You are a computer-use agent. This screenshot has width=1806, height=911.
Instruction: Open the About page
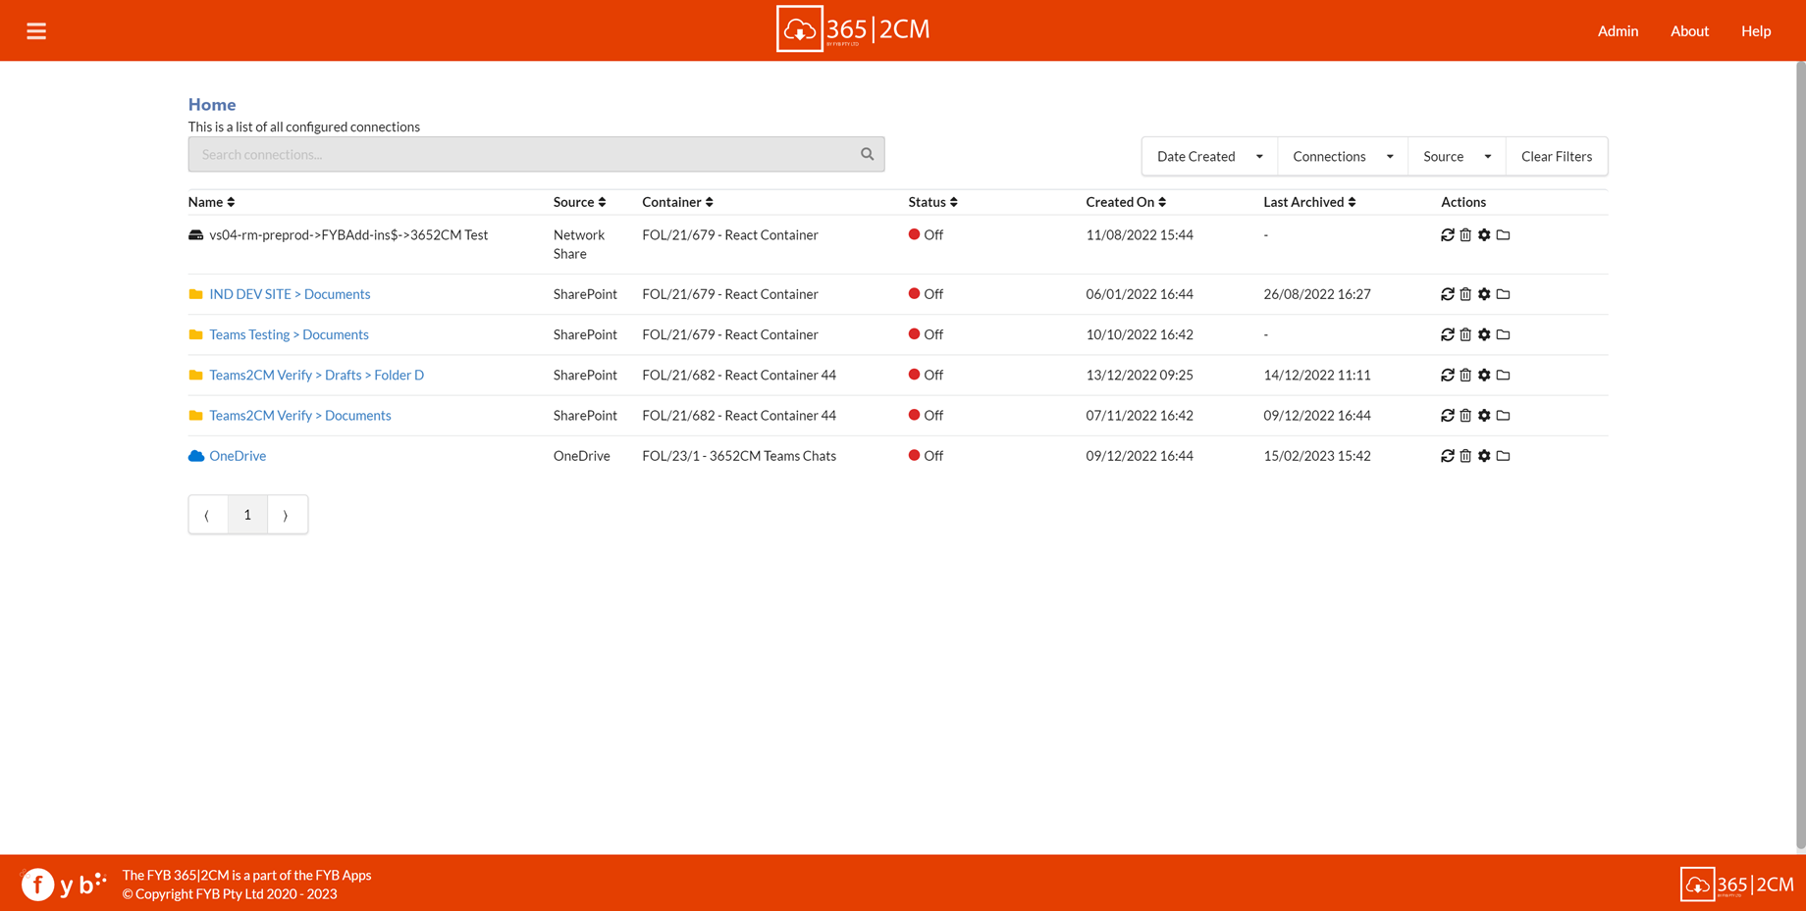(1689, 31)
